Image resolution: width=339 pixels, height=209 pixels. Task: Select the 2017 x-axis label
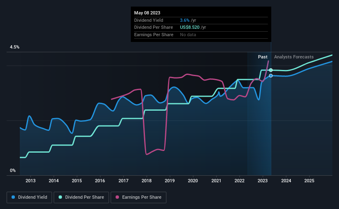(x=123, y=181)
